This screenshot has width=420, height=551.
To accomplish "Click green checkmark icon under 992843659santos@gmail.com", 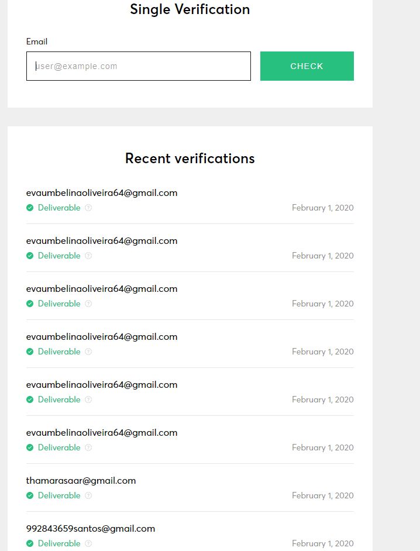I will pos(30,543).
